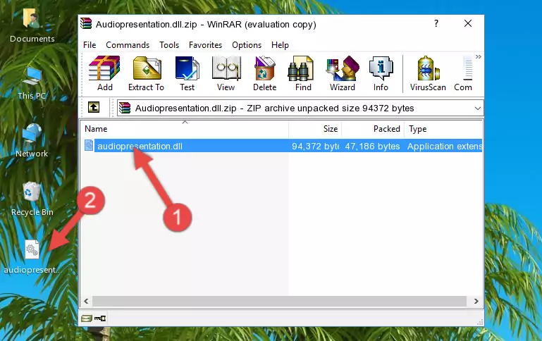This screenshot has width=542, height=341.
Task: Open the Favorites menu
Action: click(205, 45)
